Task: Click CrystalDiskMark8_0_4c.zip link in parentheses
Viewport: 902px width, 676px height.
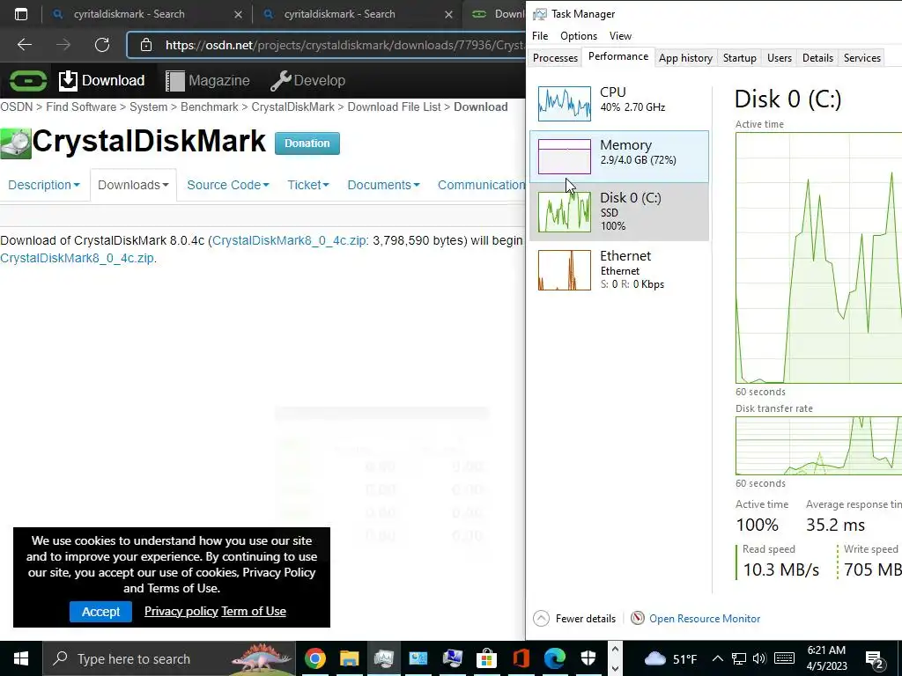Action: pos(289,240)
